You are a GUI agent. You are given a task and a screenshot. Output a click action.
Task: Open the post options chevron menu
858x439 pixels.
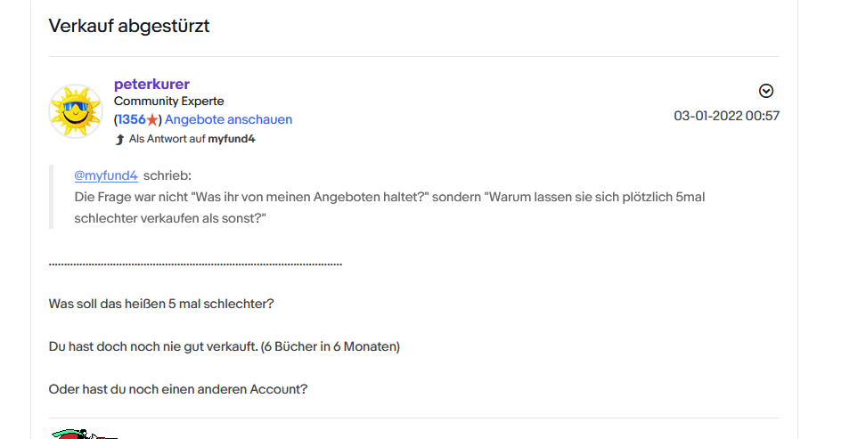[765, 91]
